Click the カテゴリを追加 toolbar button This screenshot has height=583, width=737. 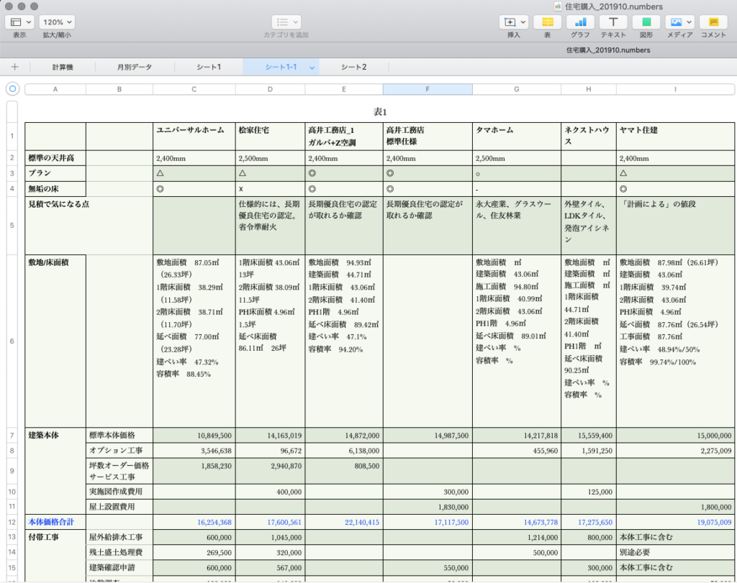click(286, 22)
